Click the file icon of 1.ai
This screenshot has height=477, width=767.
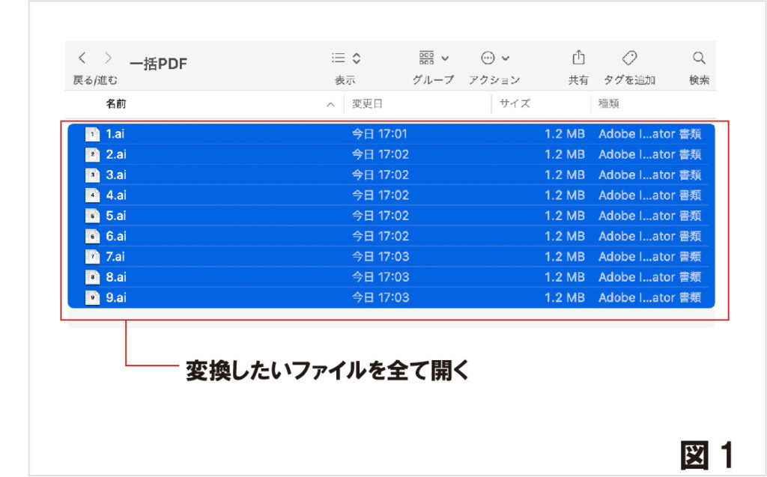tap(93, 135)
